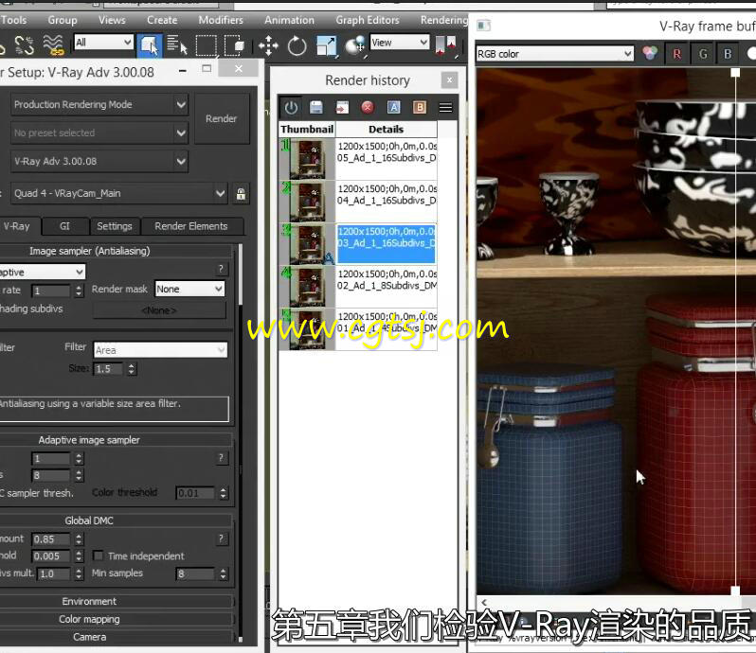Enable render history power button

(x=291, y=107)
